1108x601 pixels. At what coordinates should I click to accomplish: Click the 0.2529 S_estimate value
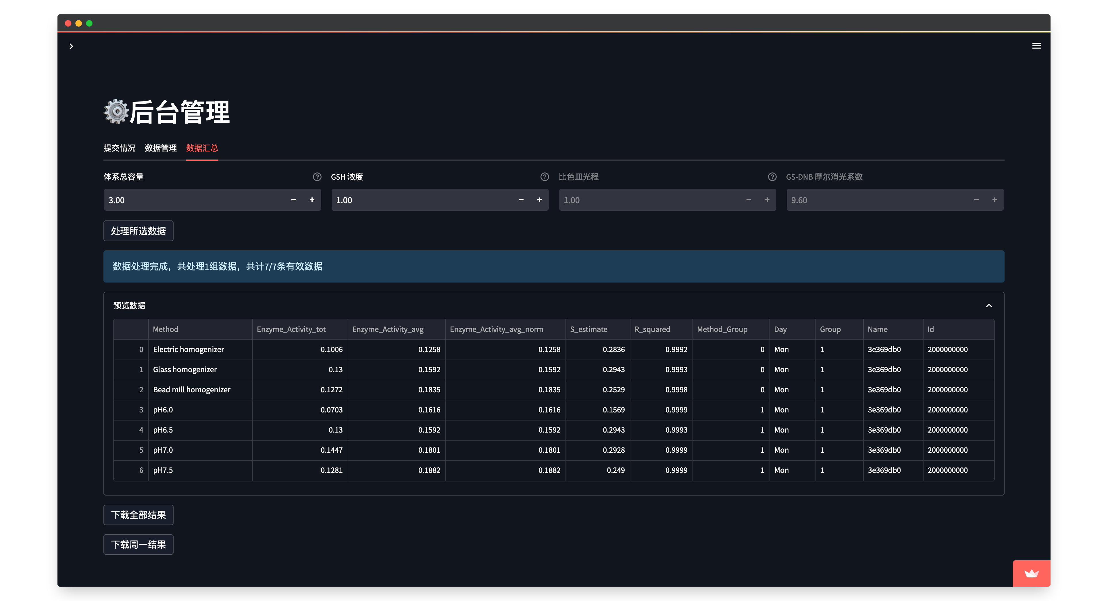click(597, 390)
